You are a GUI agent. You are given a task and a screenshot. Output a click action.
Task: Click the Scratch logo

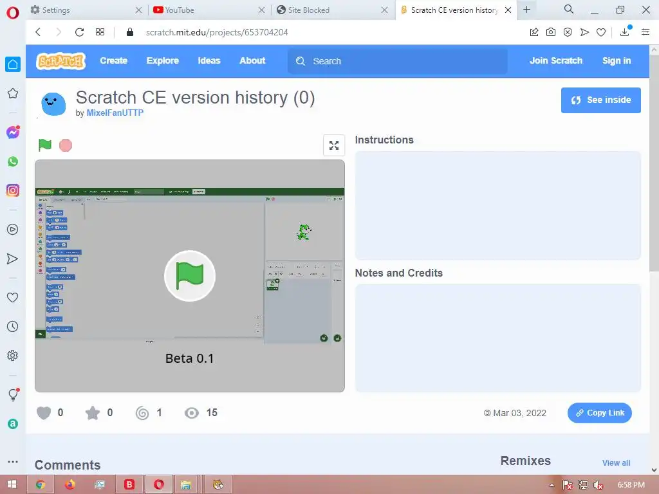[x=61, y=61]
